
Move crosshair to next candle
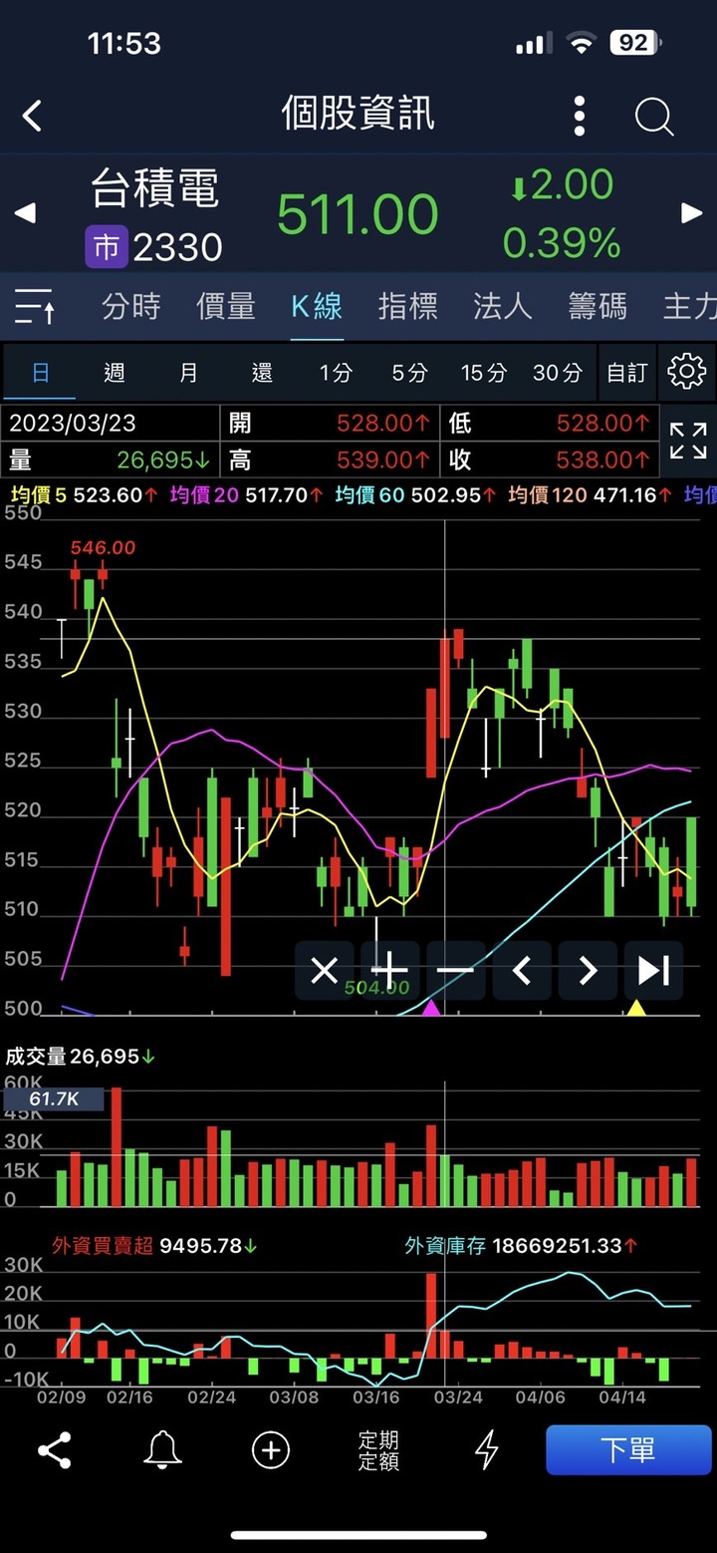pyautogui.click(x=588, y=970)
